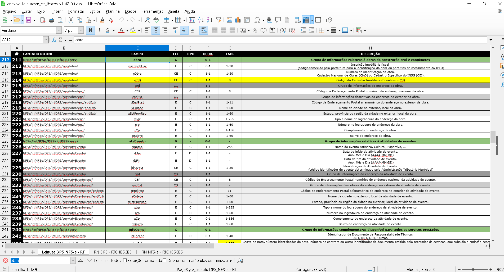
Task: Expand the font size dropdown
Action: click(81, 30)
